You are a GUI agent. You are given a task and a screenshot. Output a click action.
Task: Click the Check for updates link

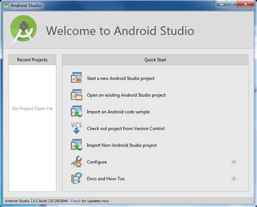click(75, 201)
